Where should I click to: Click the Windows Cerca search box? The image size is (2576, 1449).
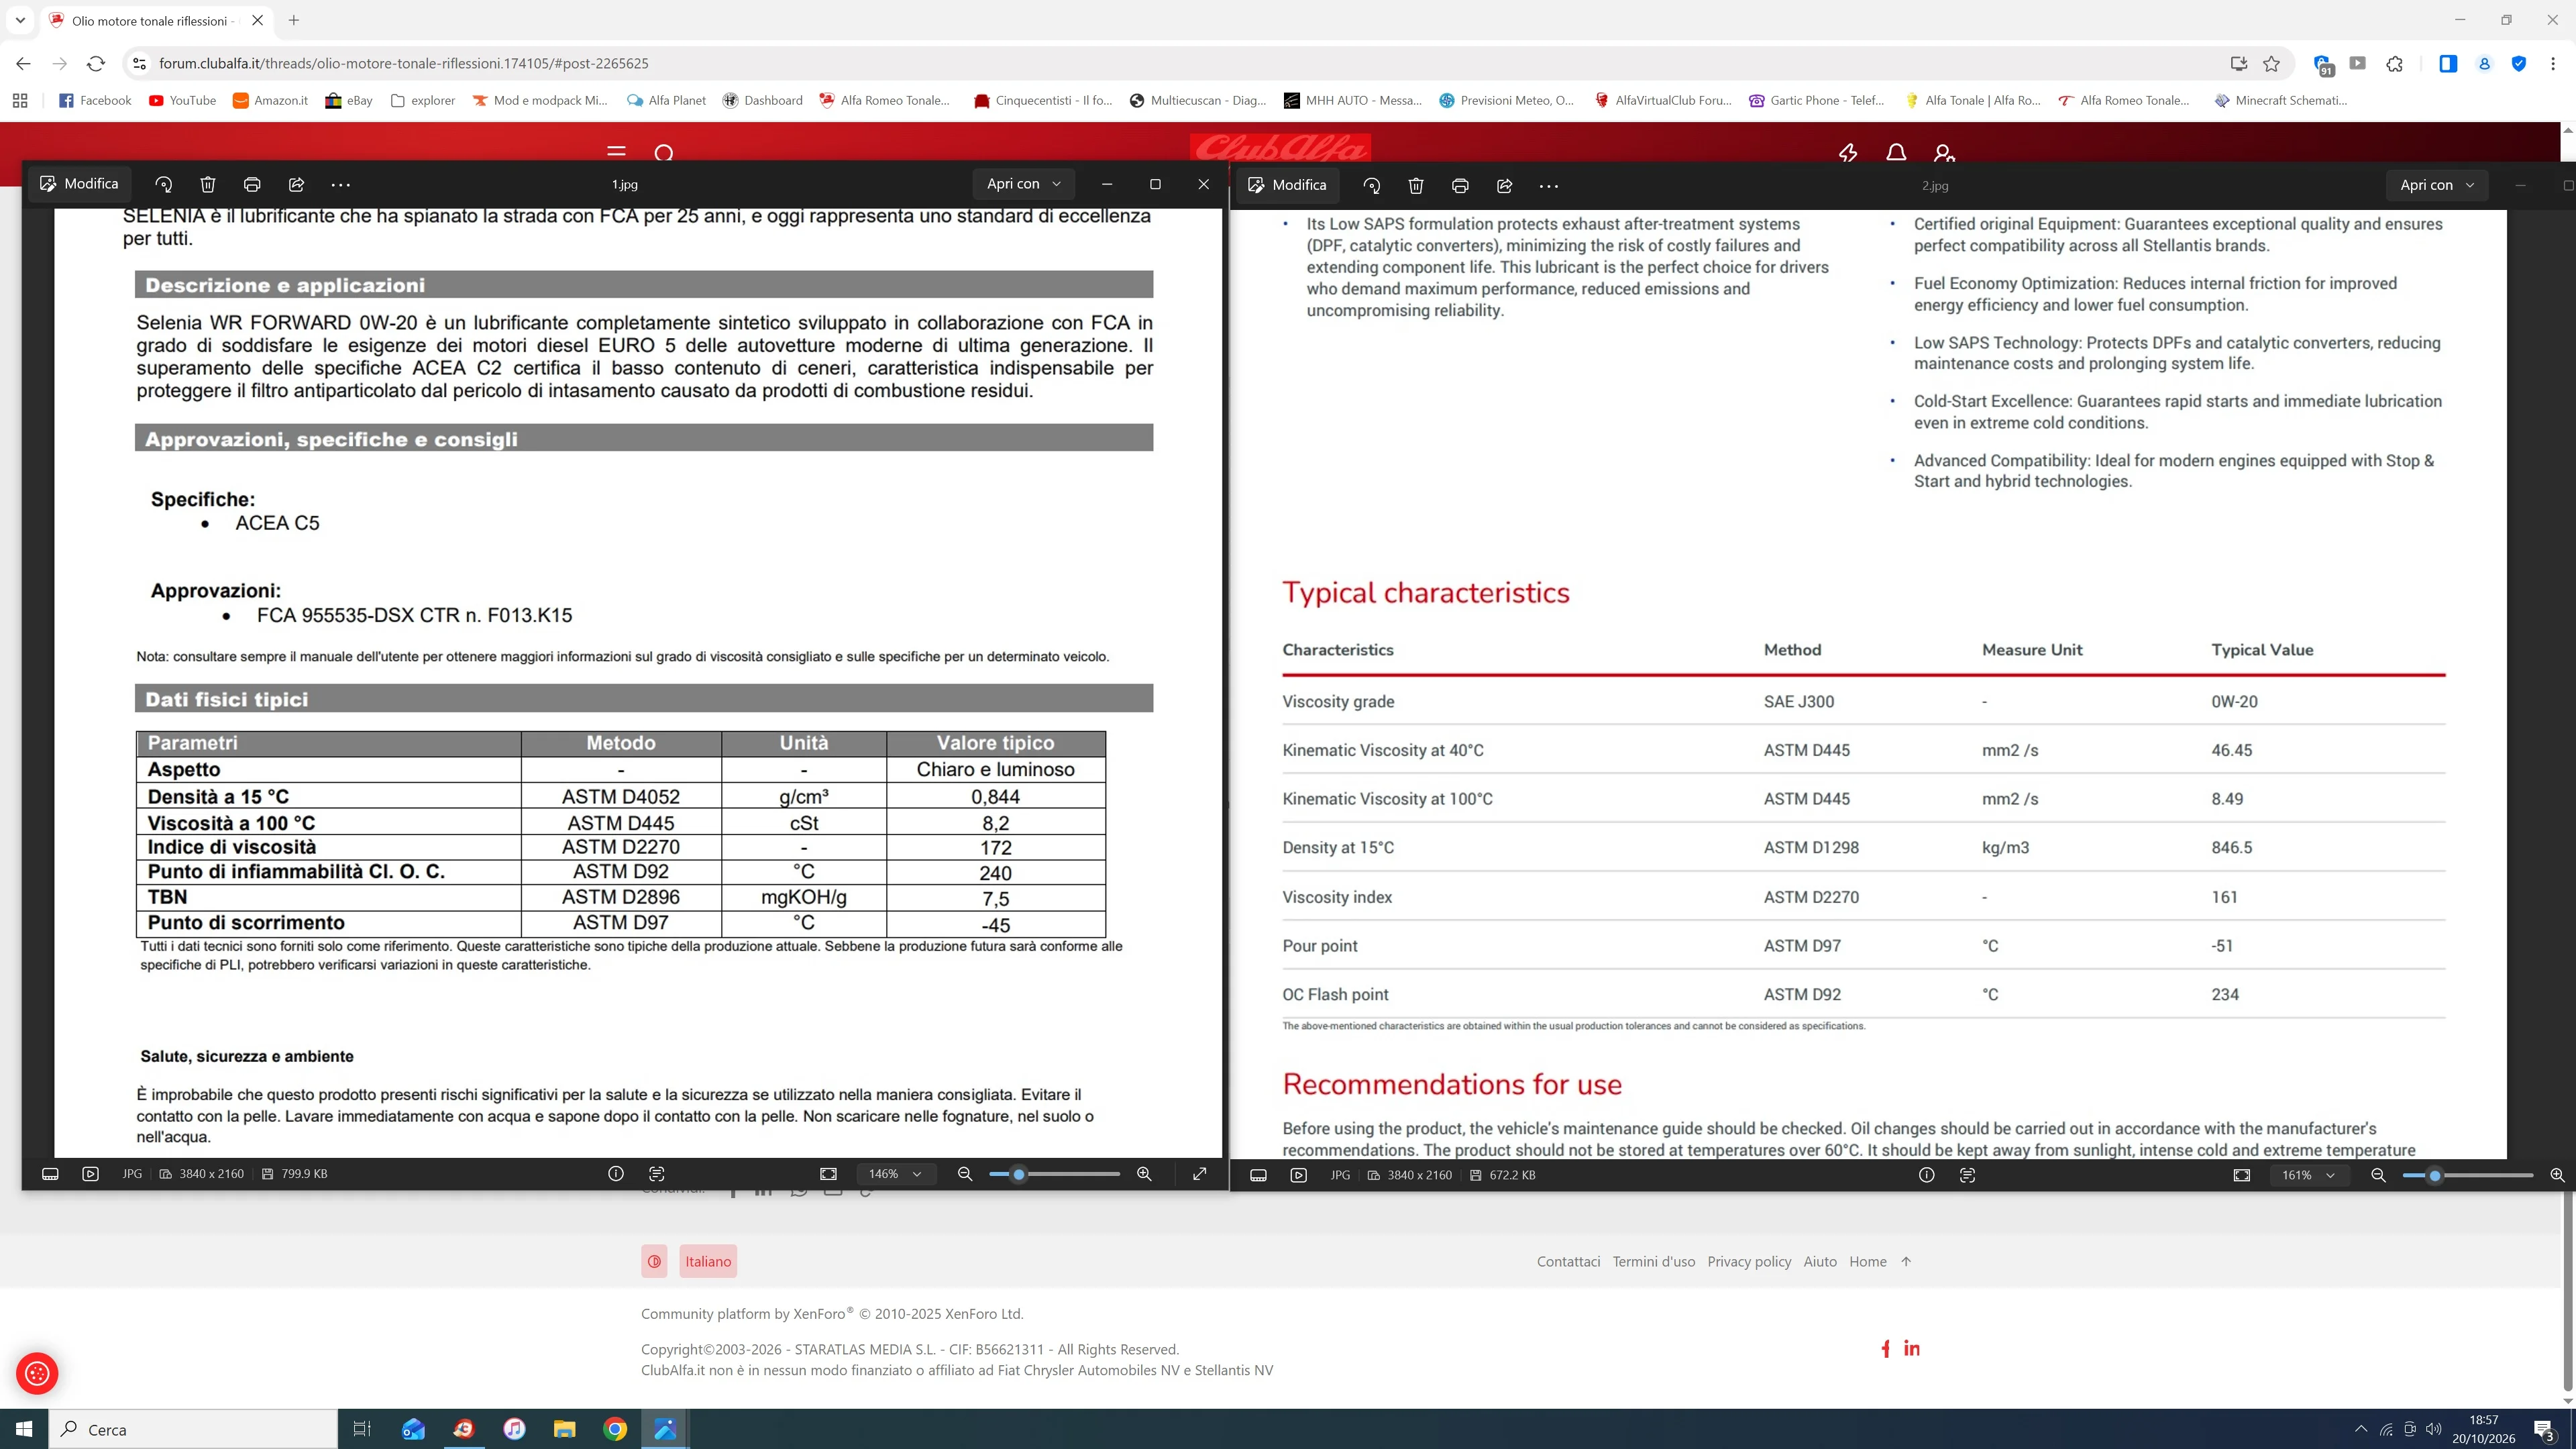click(193, 1429)
